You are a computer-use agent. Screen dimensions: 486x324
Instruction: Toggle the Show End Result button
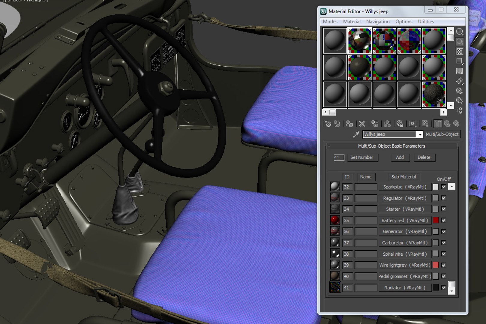coord(438,124)
